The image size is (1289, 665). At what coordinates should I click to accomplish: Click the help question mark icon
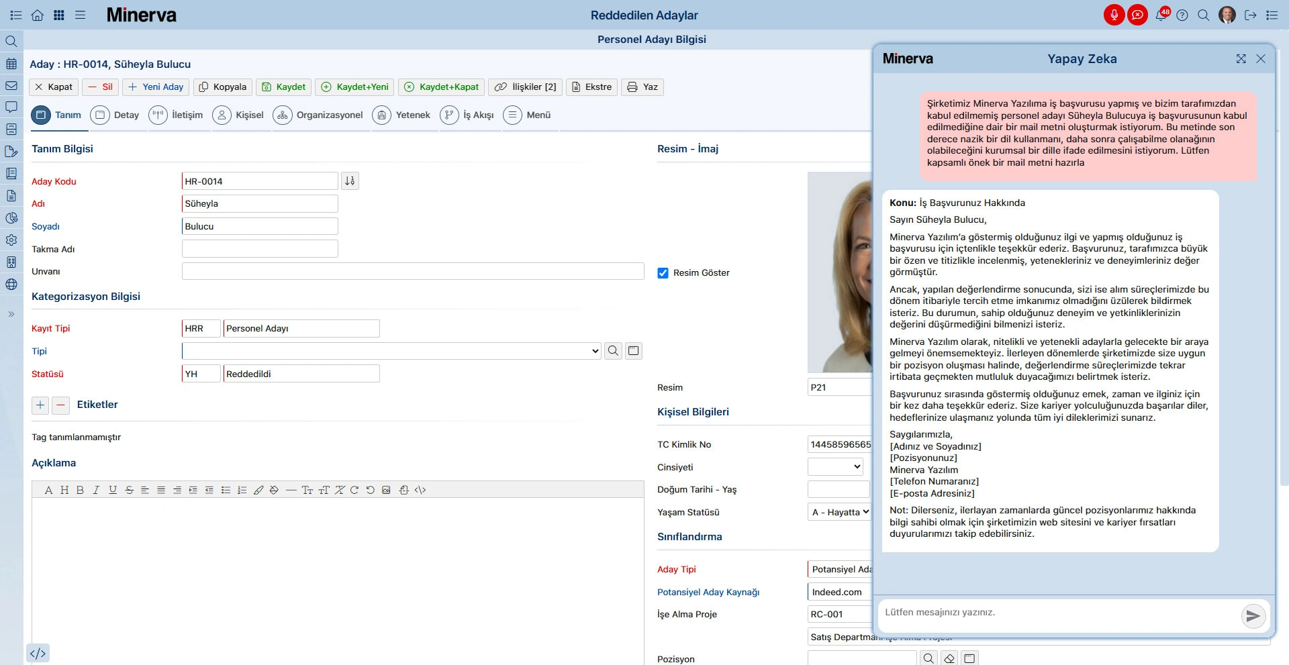pyautogui.click(x=1182, y=15)
